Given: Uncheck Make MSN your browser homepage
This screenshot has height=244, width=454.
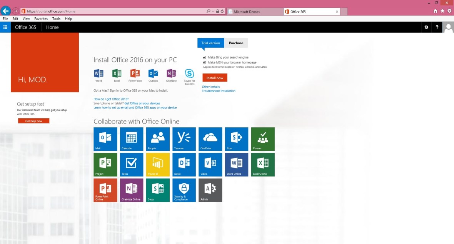Looking at the screenshot, I should click(x=204, y=62).
